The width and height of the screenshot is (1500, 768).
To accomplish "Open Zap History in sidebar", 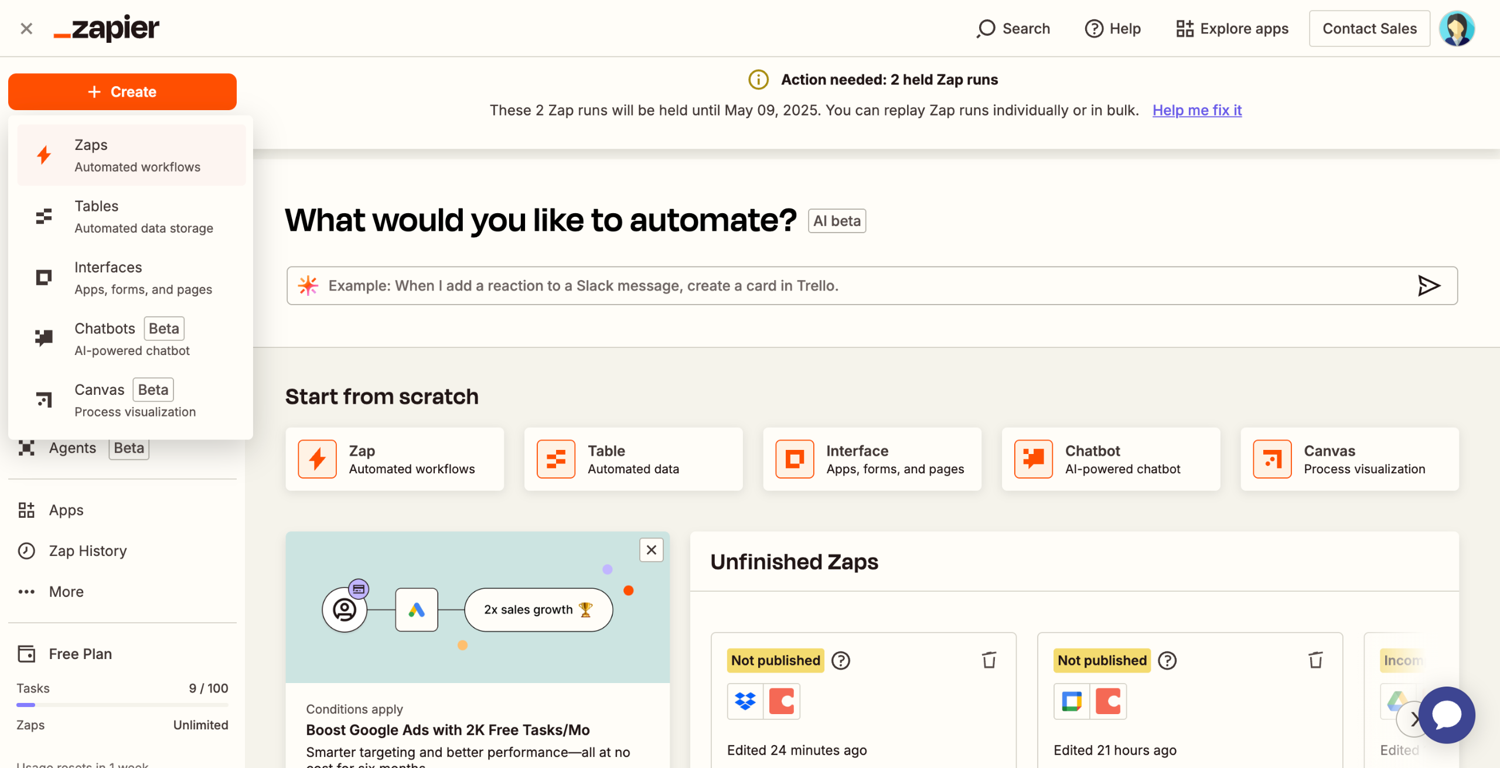I will pyautogui.click(x=88, y=551).
